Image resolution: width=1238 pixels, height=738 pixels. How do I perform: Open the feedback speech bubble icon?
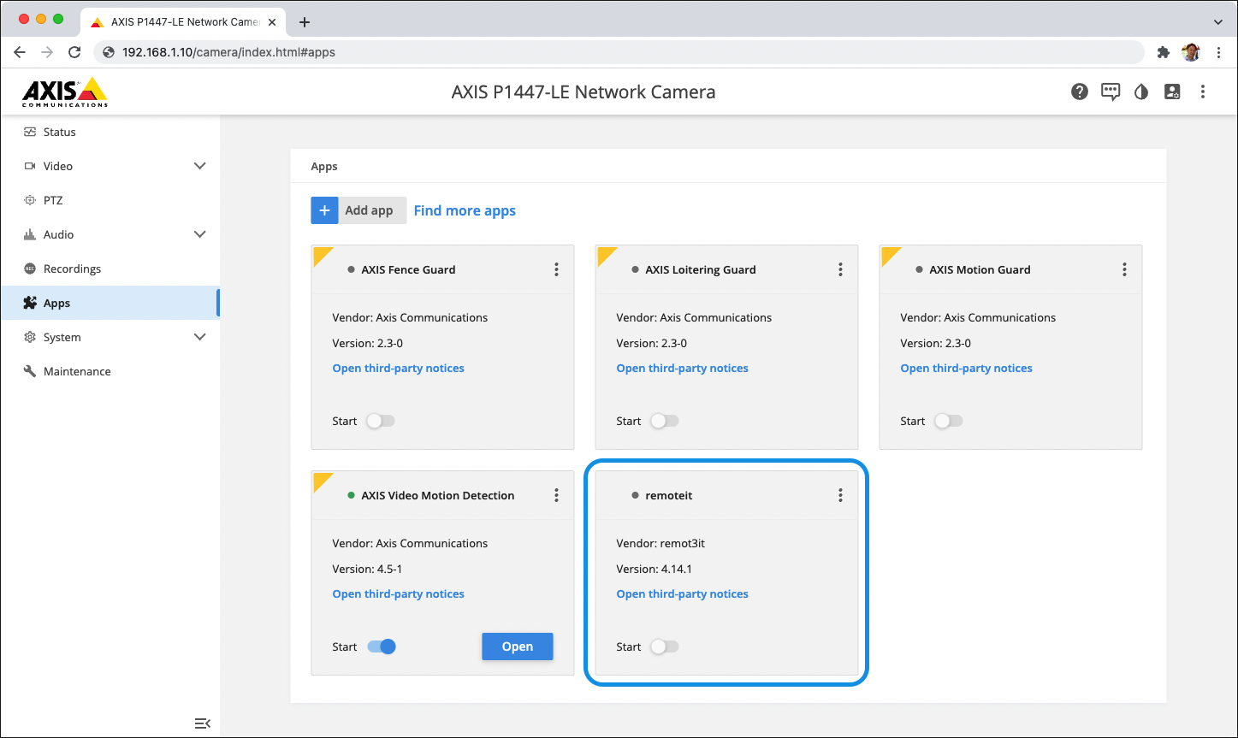point(1111,92)
